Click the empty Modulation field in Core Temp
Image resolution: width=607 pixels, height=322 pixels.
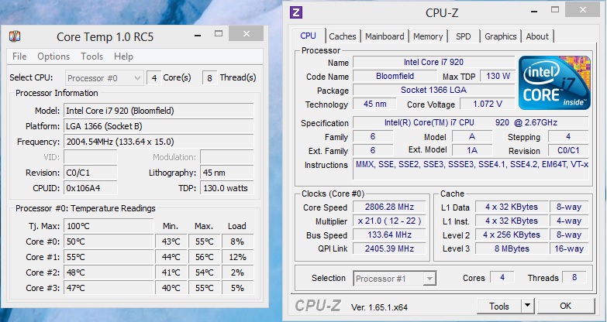227,157
